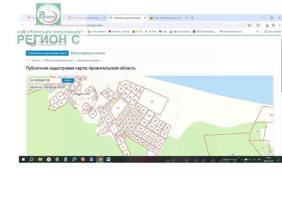Open the 'леминфо - спутник' bookmark
This screenshot has width=282, height=199.
(119, 31)
